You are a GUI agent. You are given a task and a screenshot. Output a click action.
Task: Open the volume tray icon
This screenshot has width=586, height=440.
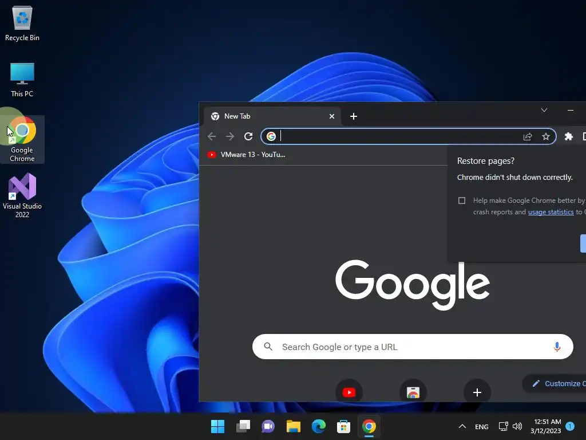click(517, 426)
